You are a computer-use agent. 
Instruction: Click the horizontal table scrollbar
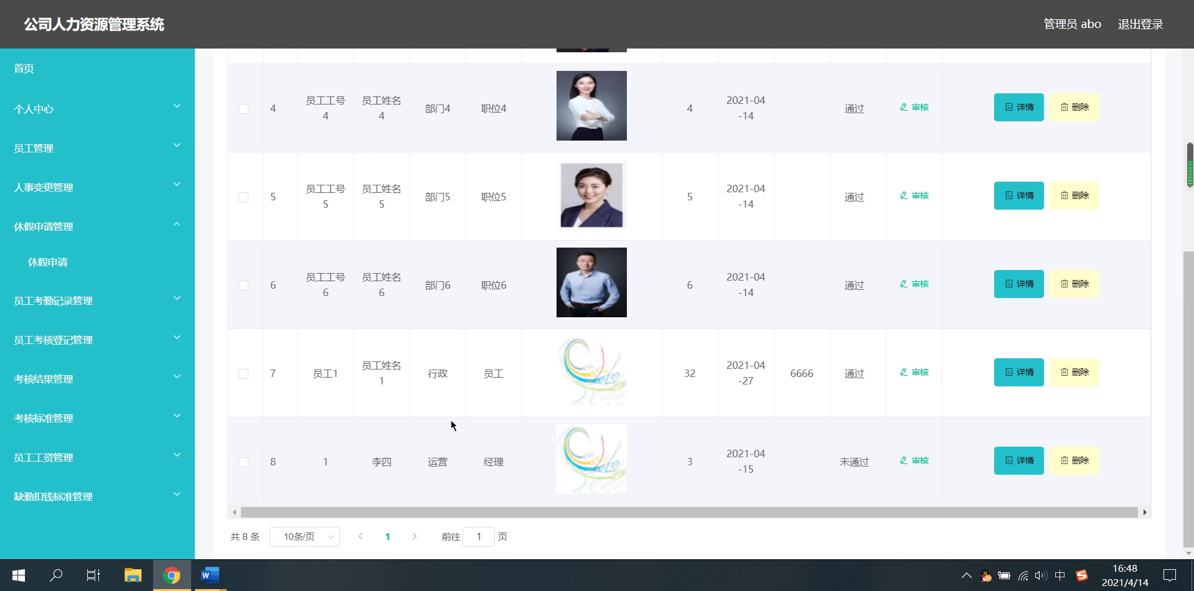tap(689, 512)
